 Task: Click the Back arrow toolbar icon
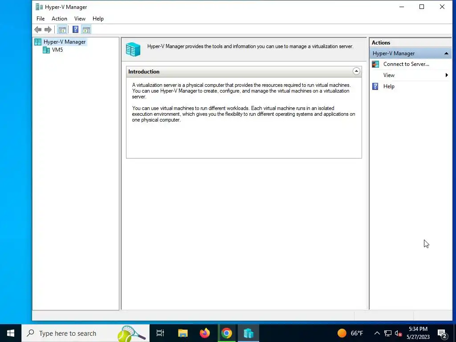click(x=38, y=29)
